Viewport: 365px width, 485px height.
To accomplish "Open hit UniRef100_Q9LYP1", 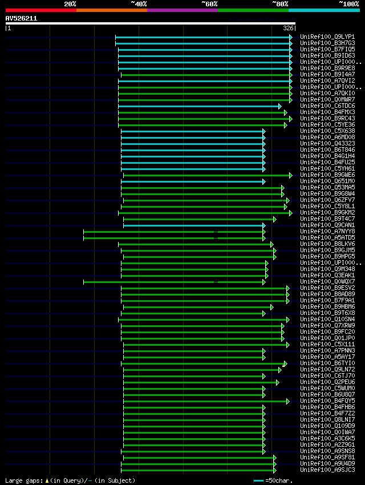I will (x=327, y=37).
